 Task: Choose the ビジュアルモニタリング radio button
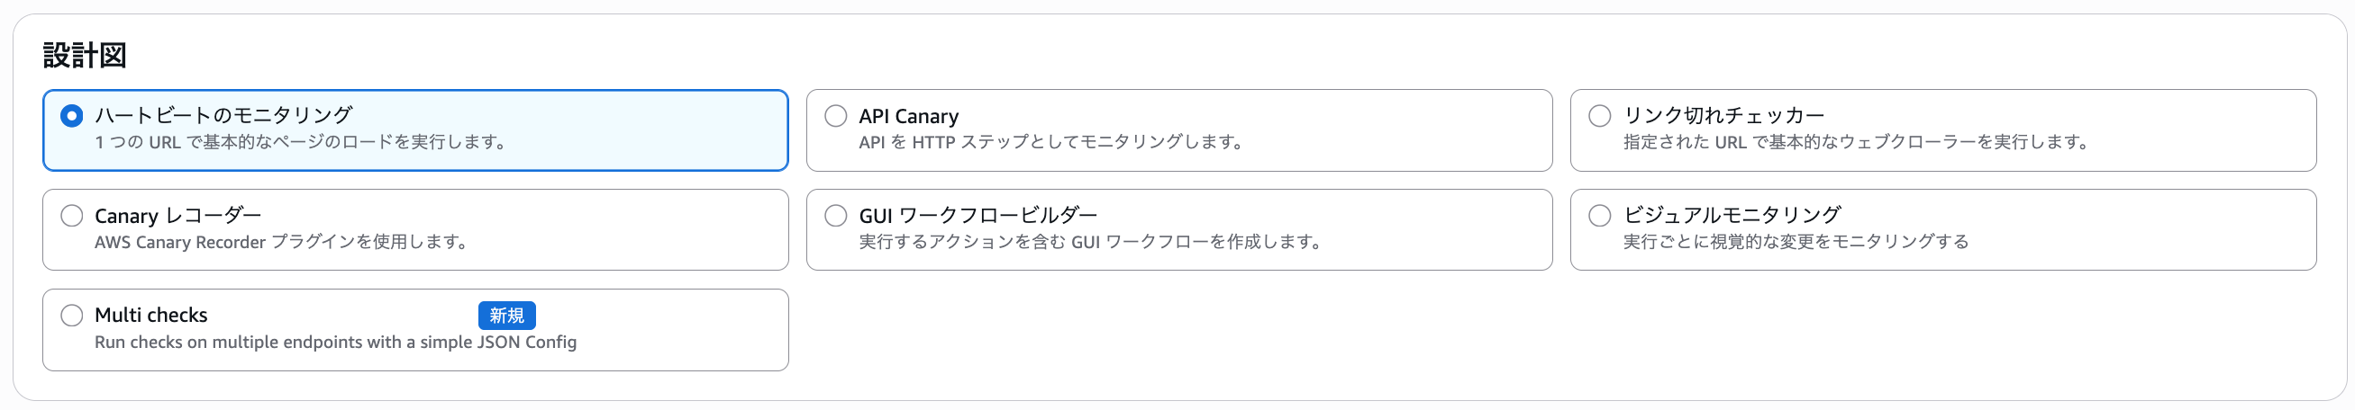tap(1600, 216)
